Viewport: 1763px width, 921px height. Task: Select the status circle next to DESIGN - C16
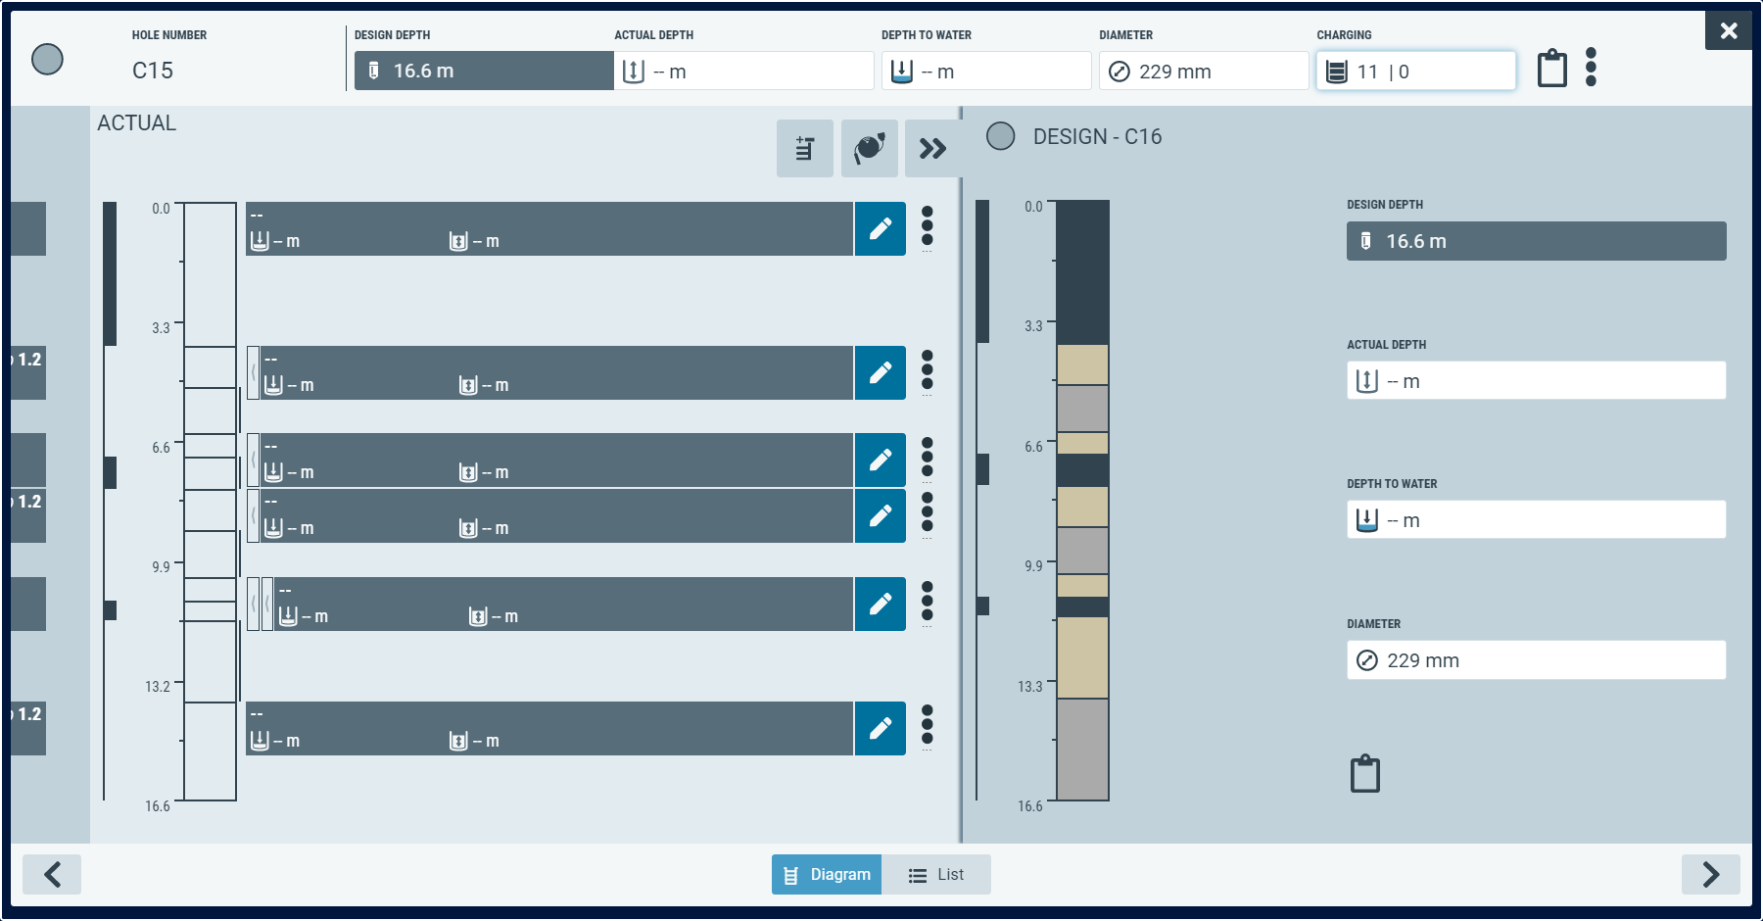(1000, 136)
